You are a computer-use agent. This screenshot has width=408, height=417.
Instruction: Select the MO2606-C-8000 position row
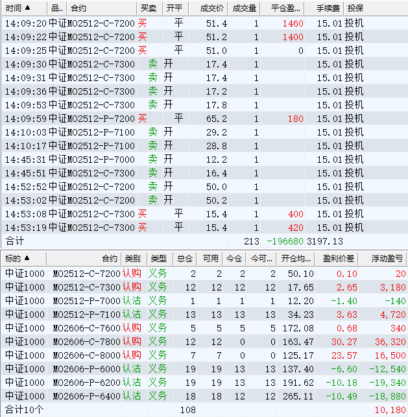pos(204,355)
